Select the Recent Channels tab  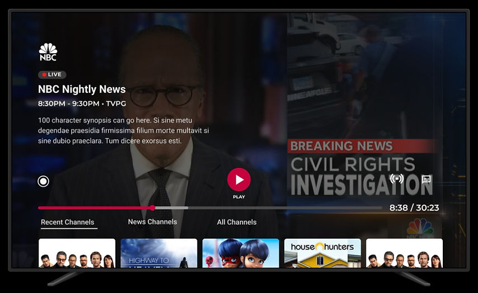(68, 223)
